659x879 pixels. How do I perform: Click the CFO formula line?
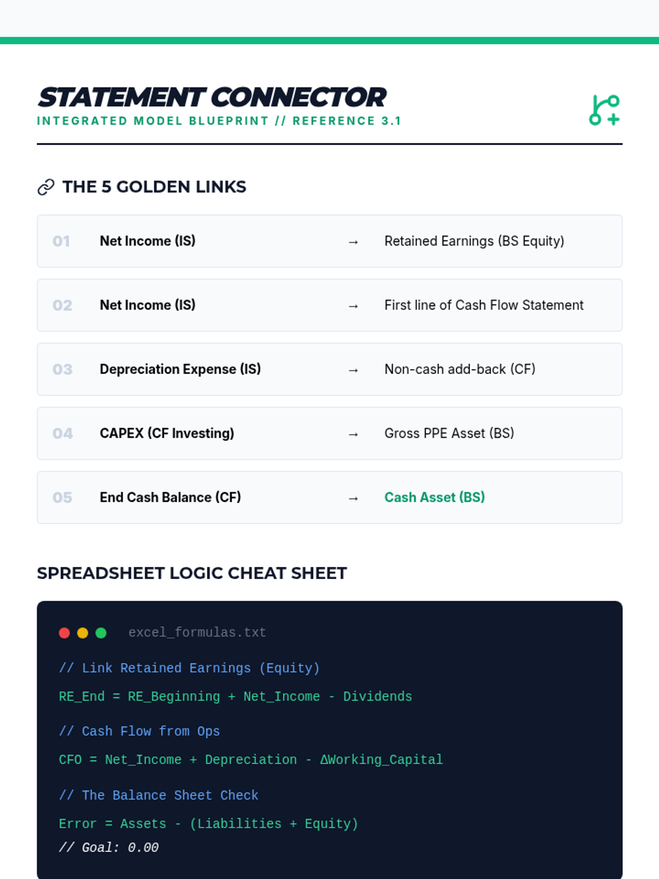coord(250,760)
